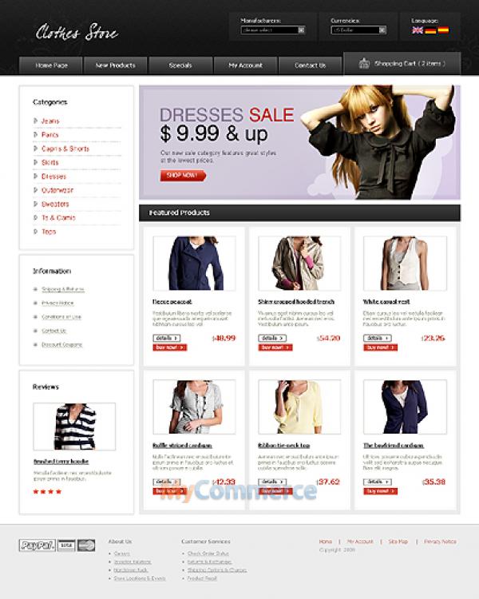Open My Account in the navigation bar
479x599 pixels.
245,65
